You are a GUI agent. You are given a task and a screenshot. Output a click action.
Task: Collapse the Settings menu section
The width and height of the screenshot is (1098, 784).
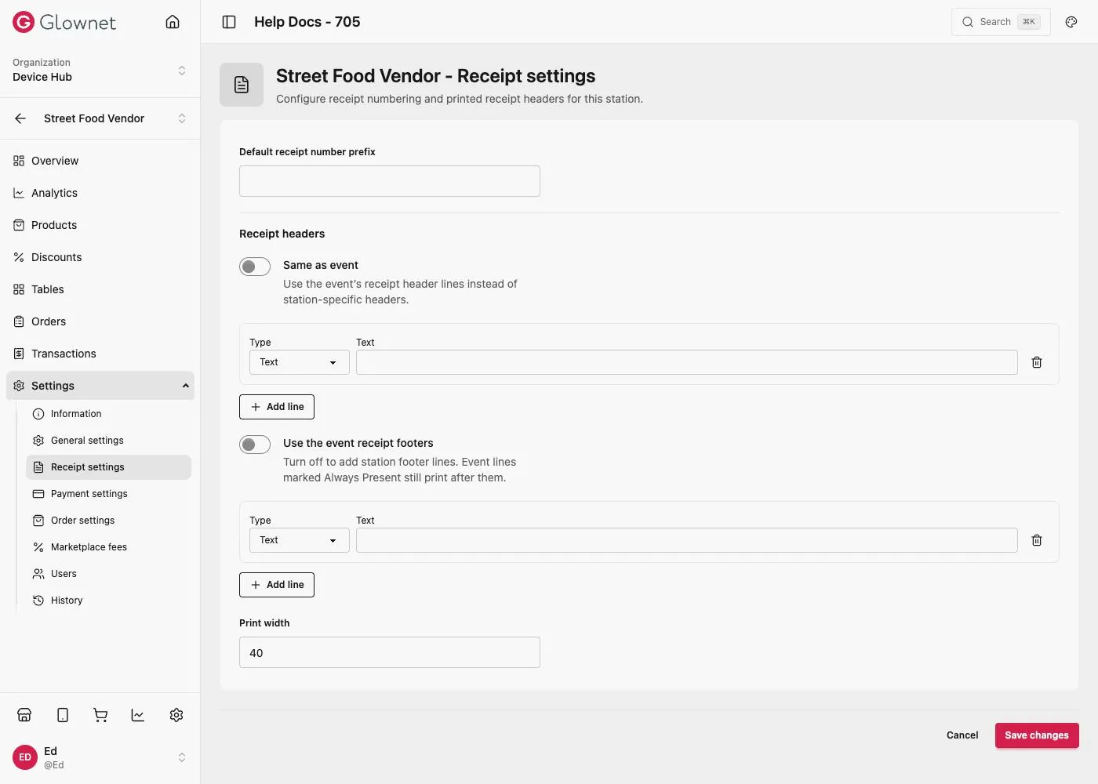tap(100, 386)
